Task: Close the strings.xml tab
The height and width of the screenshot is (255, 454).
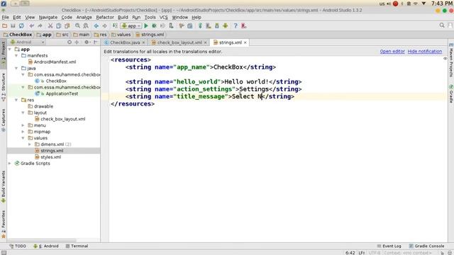Action: click(x=245, y=42)
